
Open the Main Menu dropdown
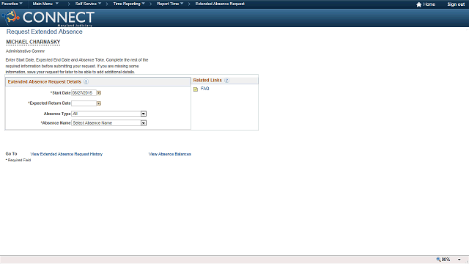[x=45, y=4]
